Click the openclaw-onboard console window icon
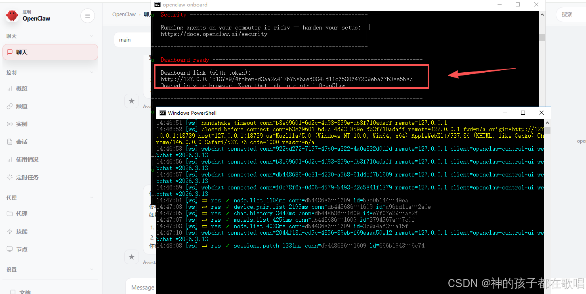The width and height of the screenshot is (586, 294). click(x=157, y=5)
